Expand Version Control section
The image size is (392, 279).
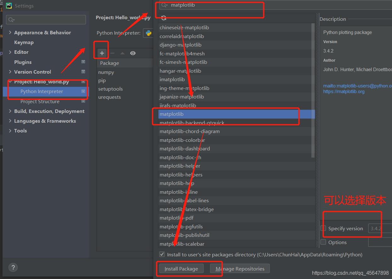click(x=10, y=72)
